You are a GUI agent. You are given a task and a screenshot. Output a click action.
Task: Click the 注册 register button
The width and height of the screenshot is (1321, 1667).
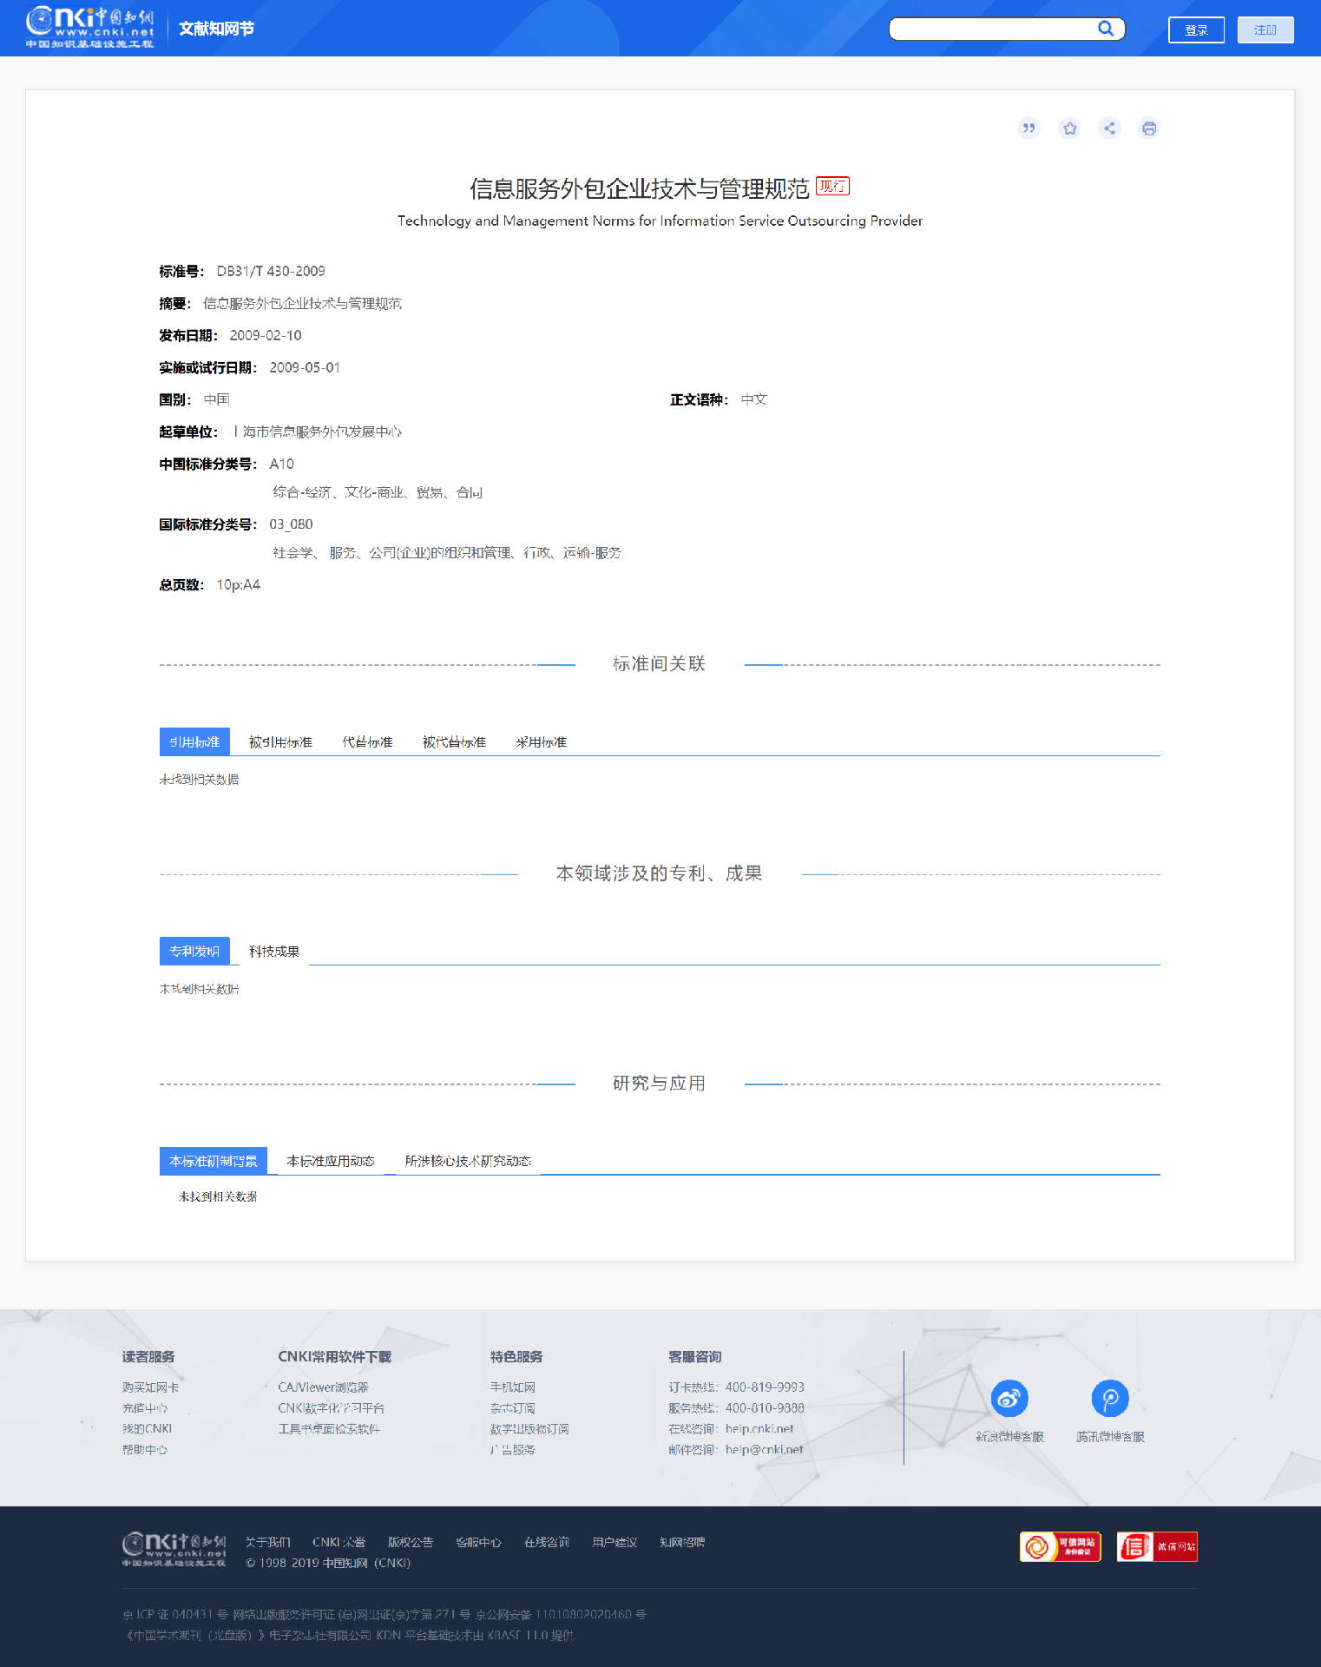pos(1265,30)
